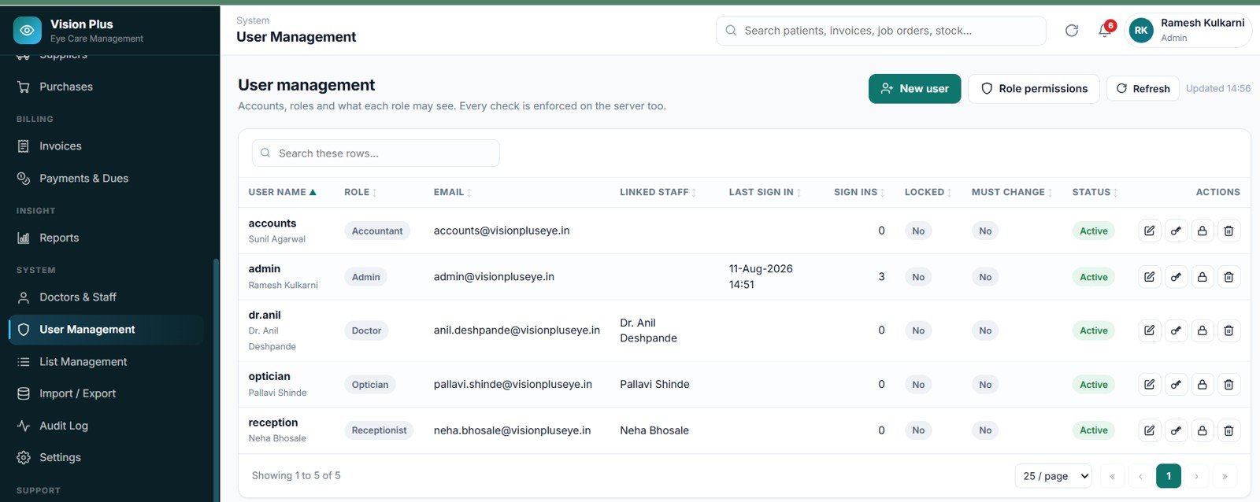This screenshot has height=502, width=1260.
Task: Click the Refresh button
Action: tap(1143, 89)
